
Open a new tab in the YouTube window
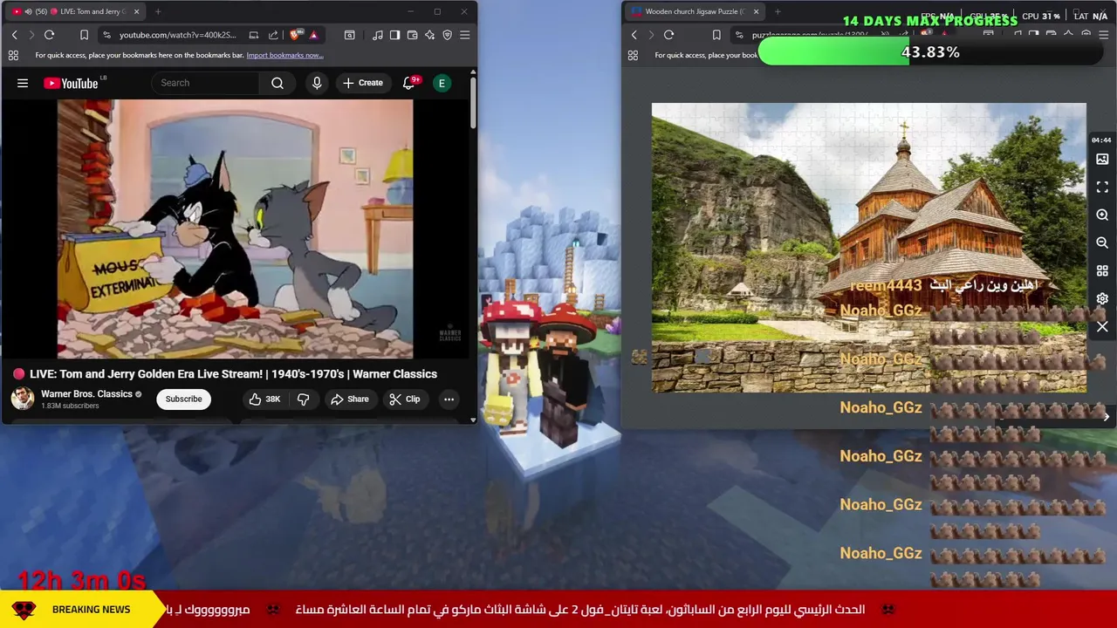pyautogui.click(x=158, y=11)
